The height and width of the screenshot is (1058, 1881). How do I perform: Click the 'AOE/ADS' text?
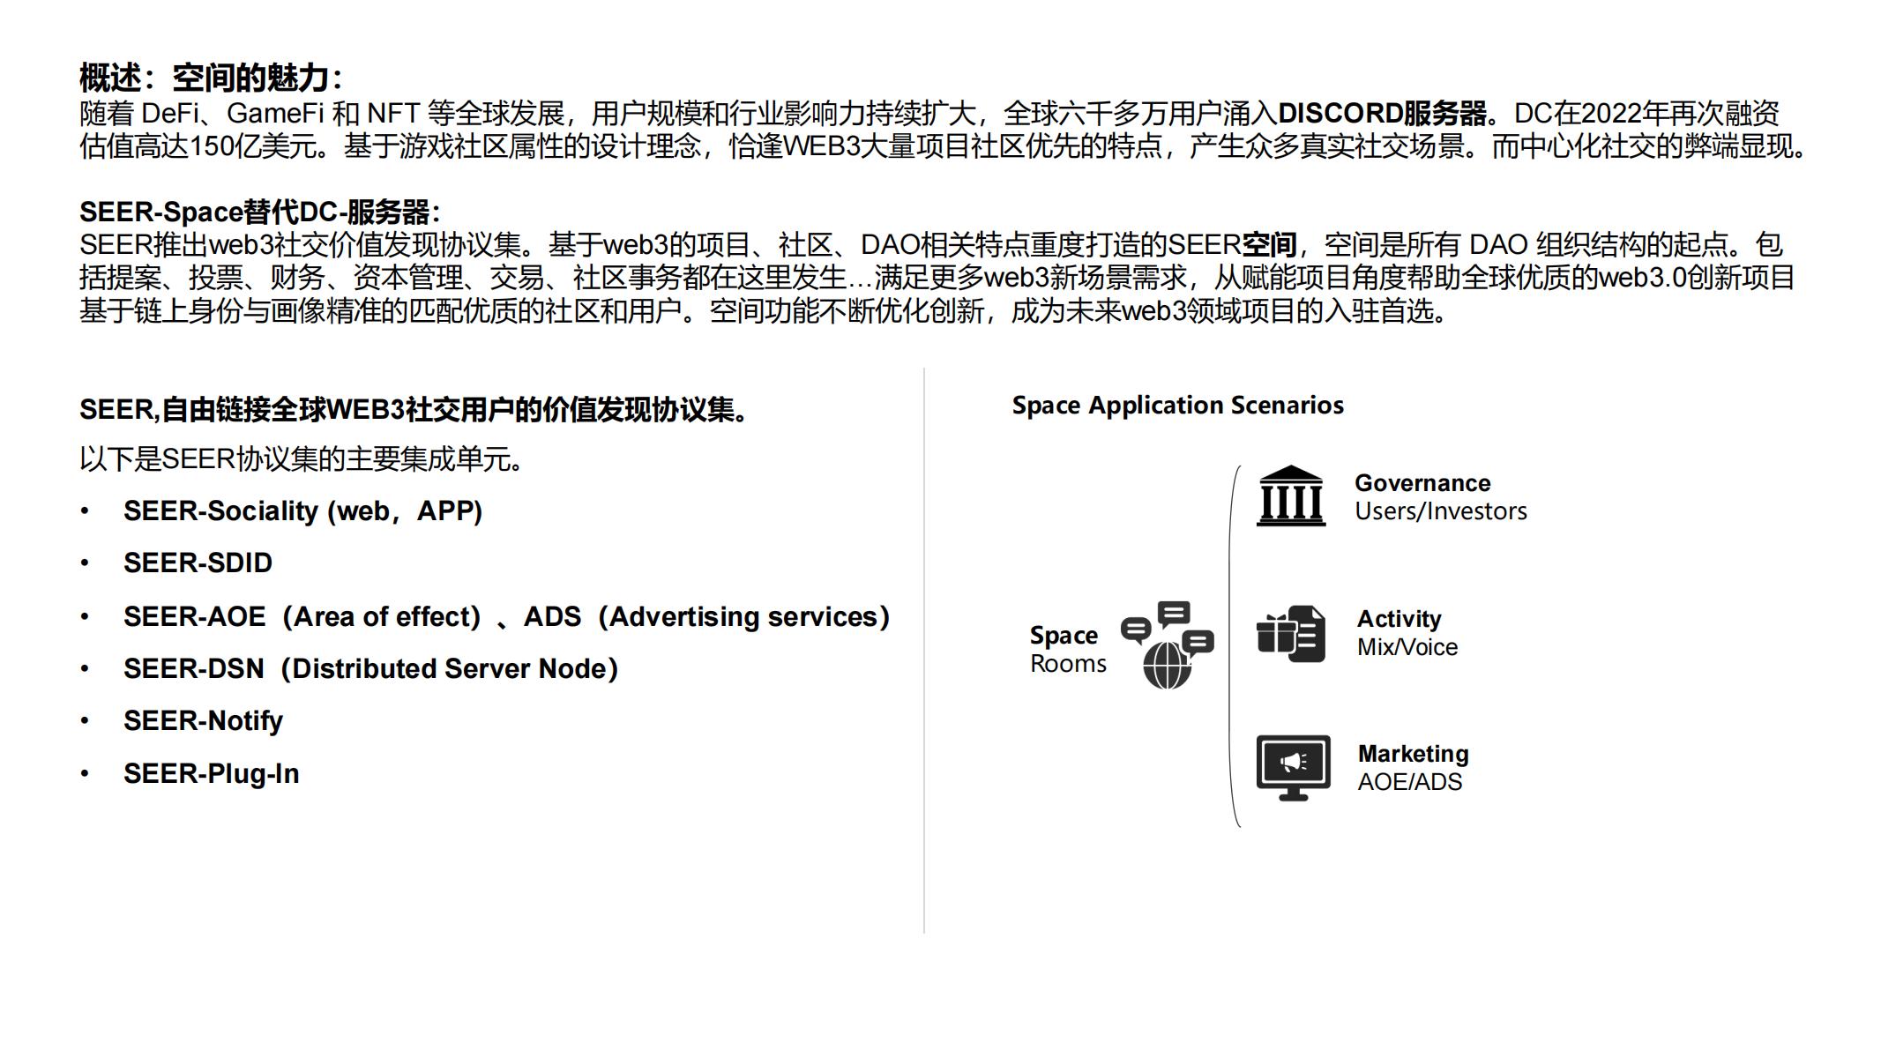pyautogui.click(x=1409, y=782)
